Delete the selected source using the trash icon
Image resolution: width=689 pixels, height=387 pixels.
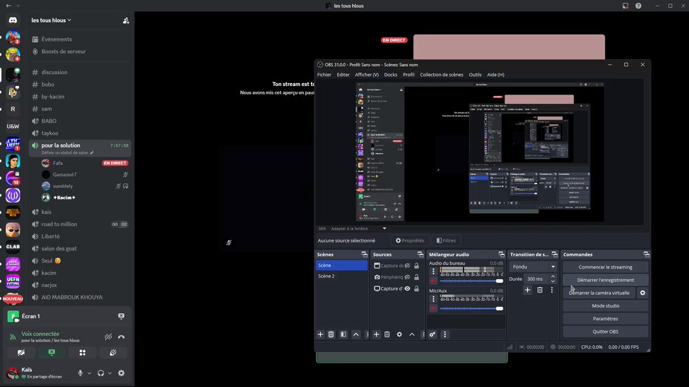(387, 334)
